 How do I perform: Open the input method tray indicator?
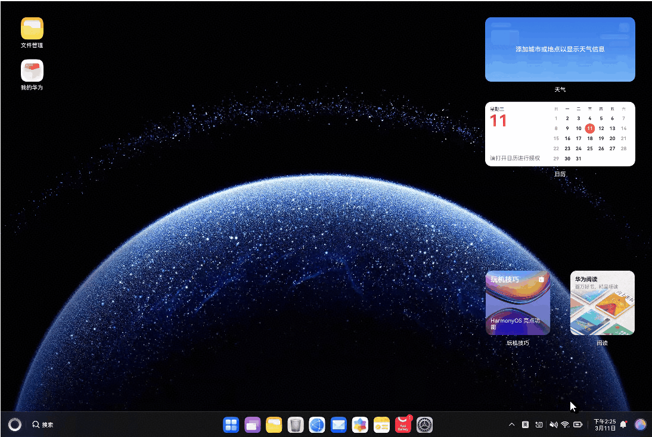[x=525, y=424]
